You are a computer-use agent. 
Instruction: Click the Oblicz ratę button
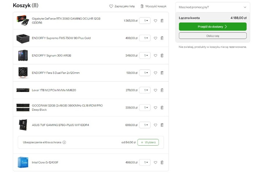(x=212, y=36)
